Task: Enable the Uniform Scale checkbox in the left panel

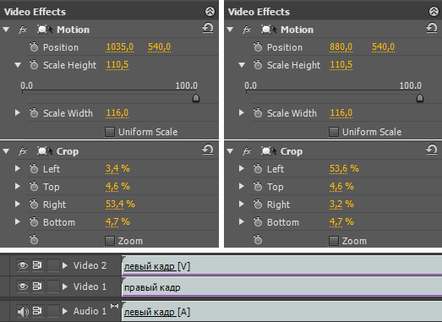Action: click(x=110, y=132)
